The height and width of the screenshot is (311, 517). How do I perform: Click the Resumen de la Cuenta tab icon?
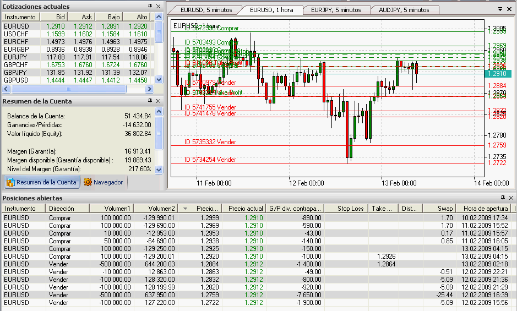click(10, 182)
